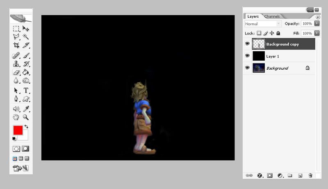Screen dimensions: 328x189
Task: Select the Healing Brush tool
Action: (x=16, y=56)
